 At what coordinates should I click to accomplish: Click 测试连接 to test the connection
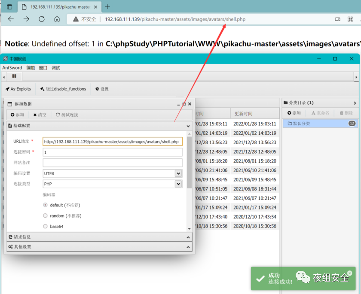click(x=67, y=115)
